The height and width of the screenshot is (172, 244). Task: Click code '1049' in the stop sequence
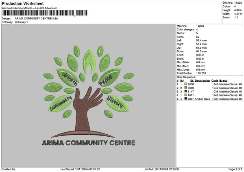click(x=215, y=88)
